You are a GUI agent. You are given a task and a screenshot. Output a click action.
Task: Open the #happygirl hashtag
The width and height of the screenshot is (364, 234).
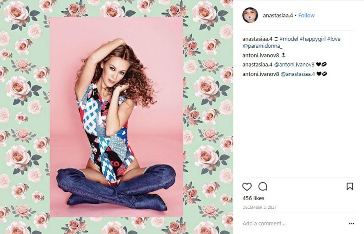[x=312, y=39]
